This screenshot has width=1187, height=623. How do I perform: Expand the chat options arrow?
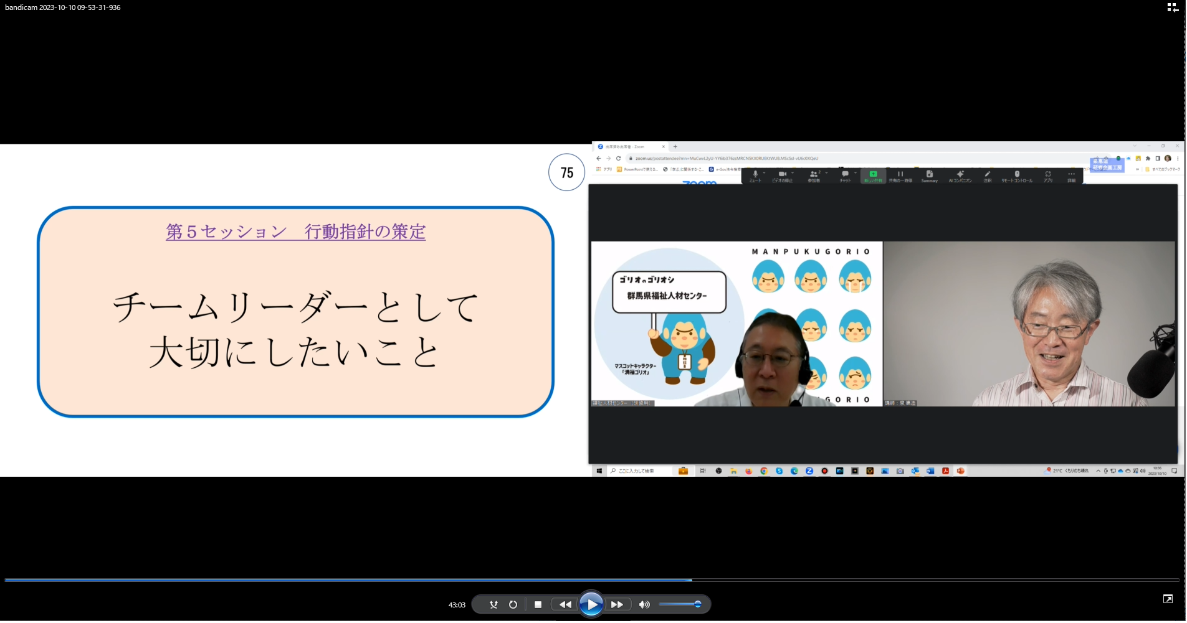coord(856,173)
